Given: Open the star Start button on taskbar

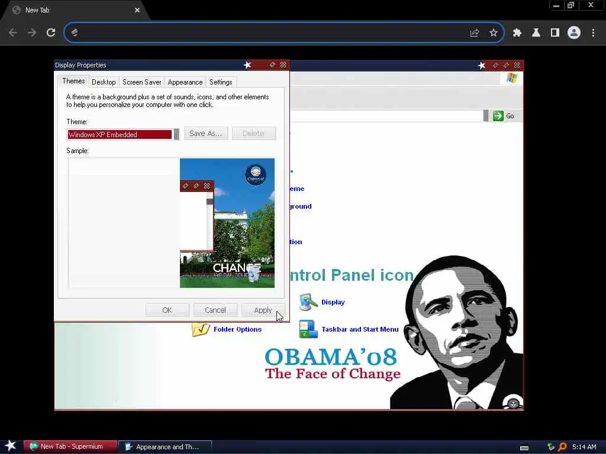Looking at the screenshot, I should (x=11, y=446).
